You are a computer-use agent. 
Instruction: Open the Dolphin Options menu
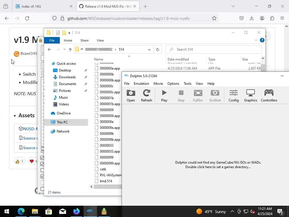pyautogui.click(x=173, y=84)
